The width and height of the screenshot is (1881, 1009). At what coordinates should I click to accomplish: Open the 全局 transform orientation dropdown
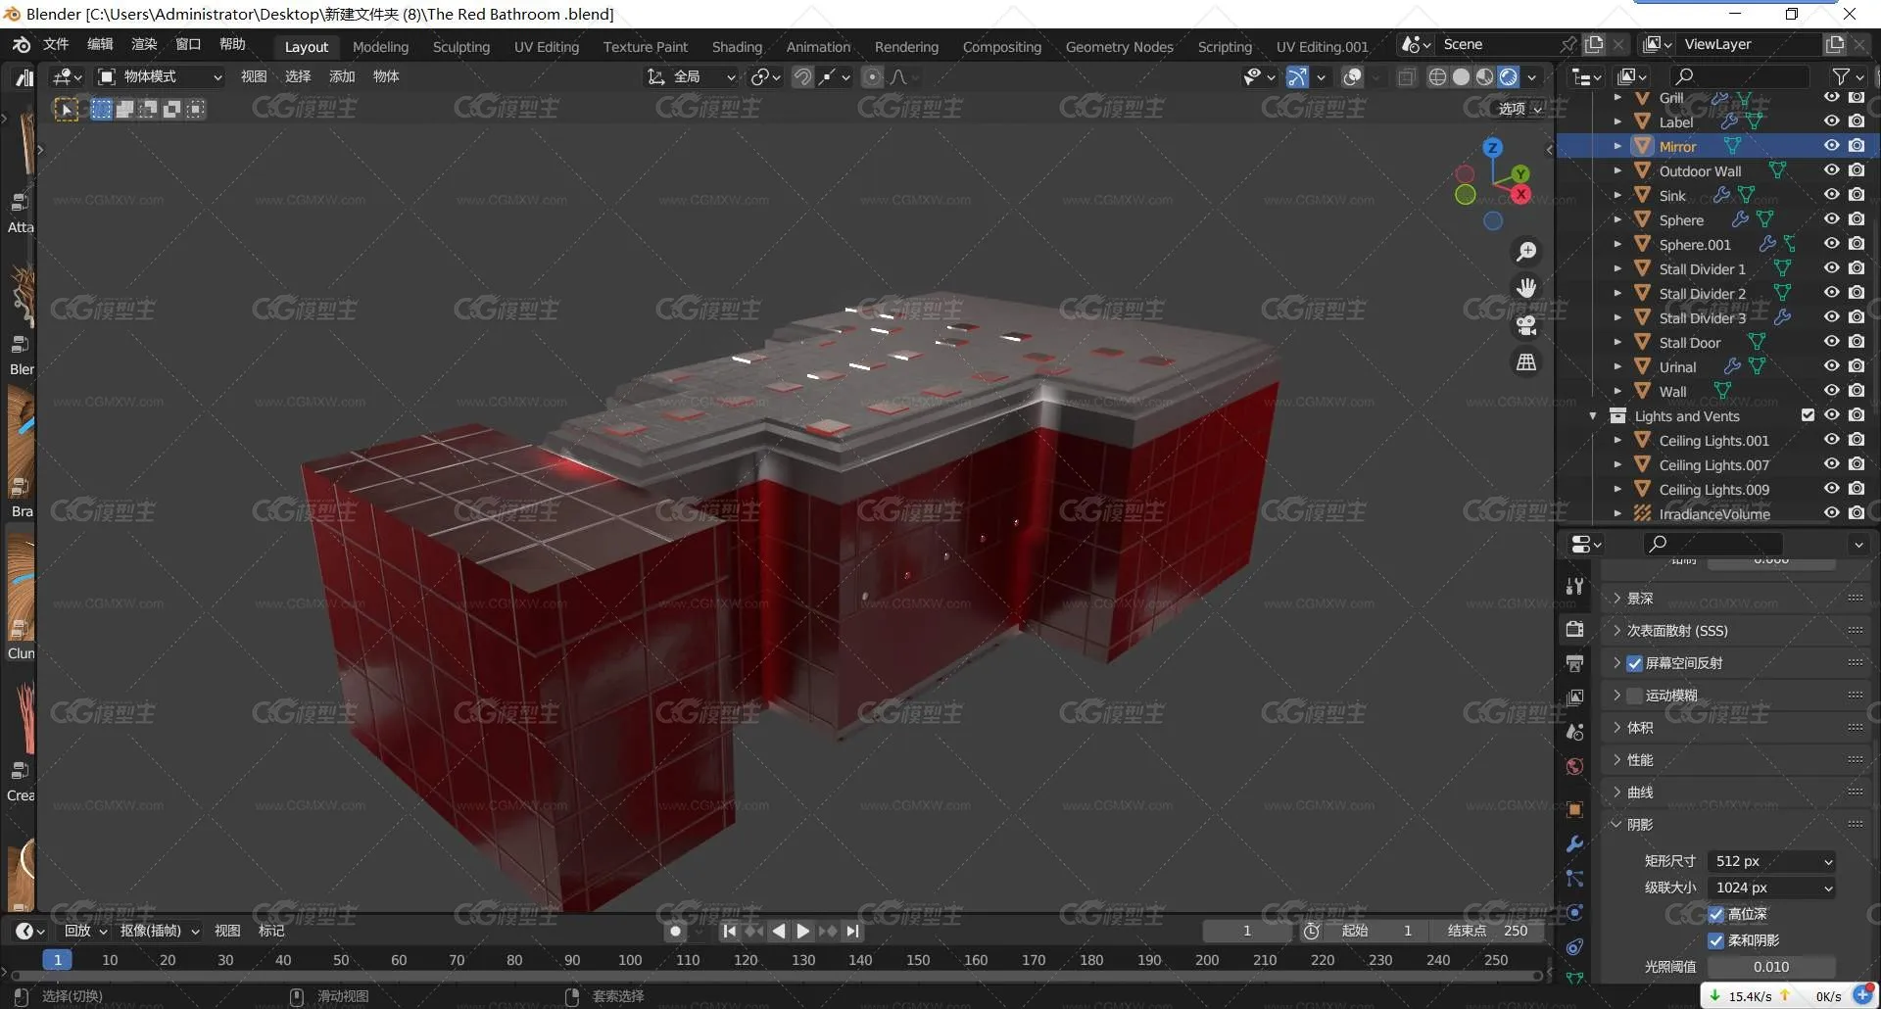click(x=692, y=77)
